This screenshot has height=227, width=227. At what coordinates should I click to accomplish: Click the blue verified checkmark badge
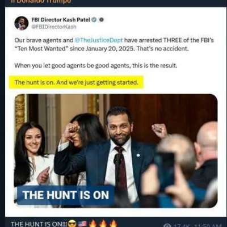click(94, 20)
